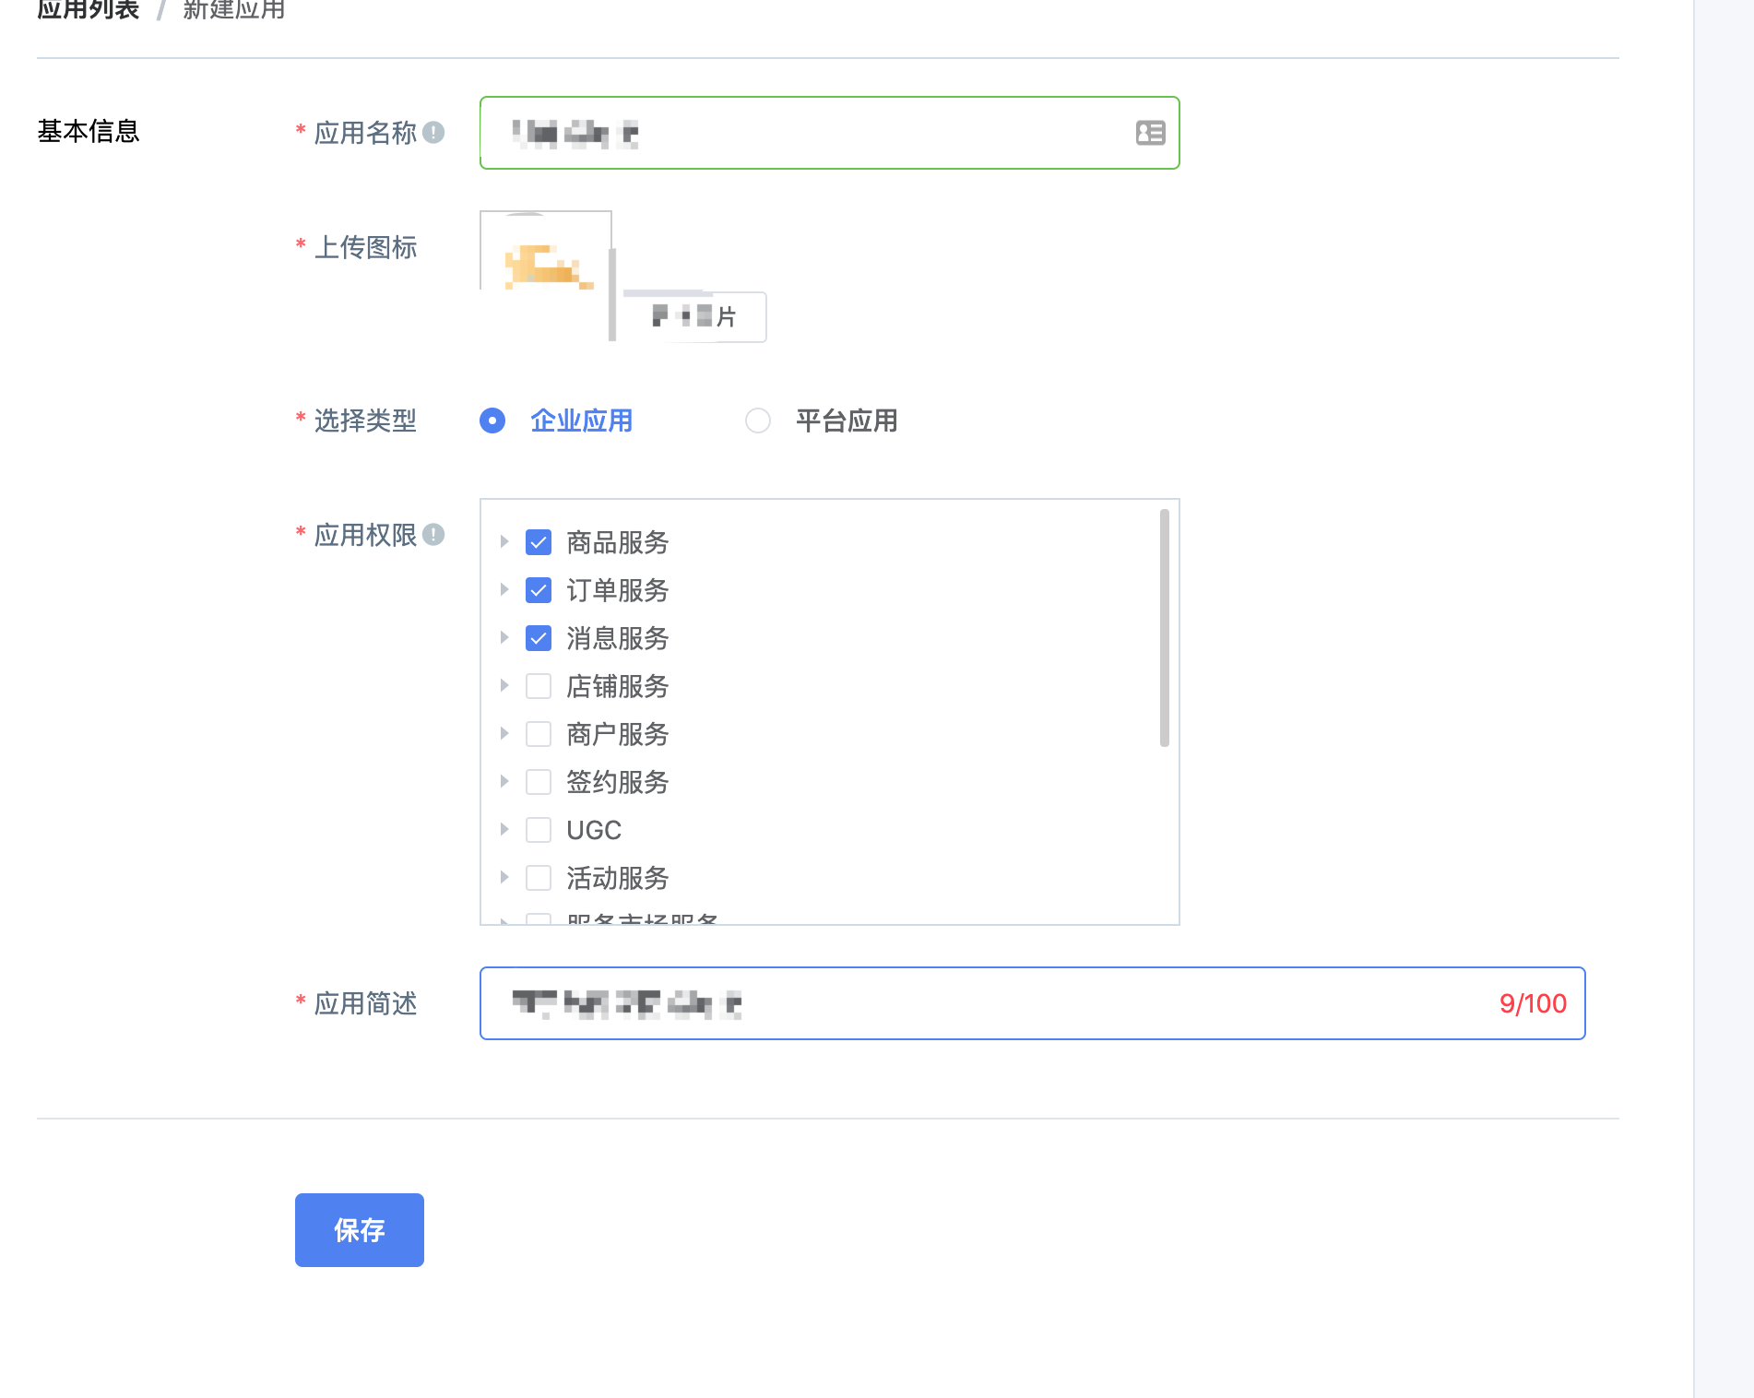Go back to 应用列表
This screenshot has height=1398, width=1754.
(87, 11)
